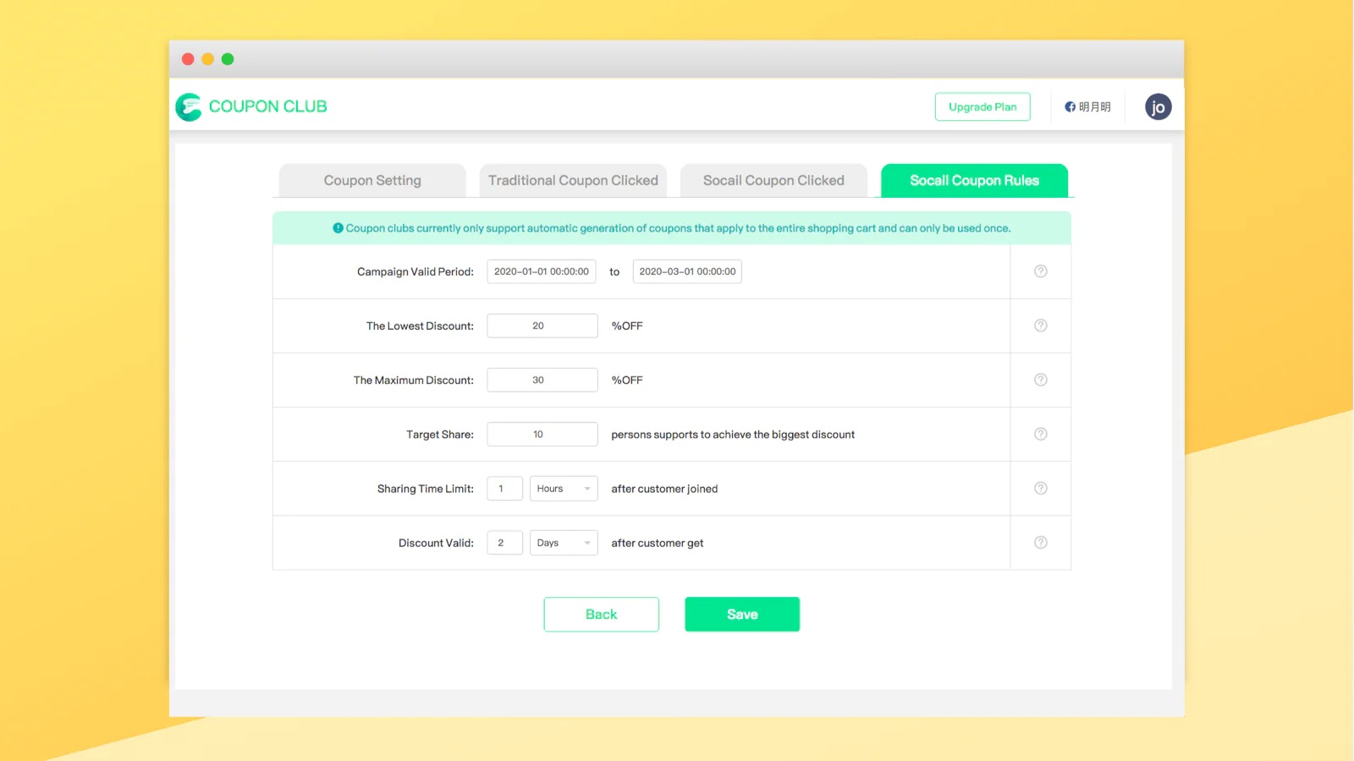Screen dimensions: 1354x761
Task: Open help icon for Target Share
Action: click(x=1040, y=434)
